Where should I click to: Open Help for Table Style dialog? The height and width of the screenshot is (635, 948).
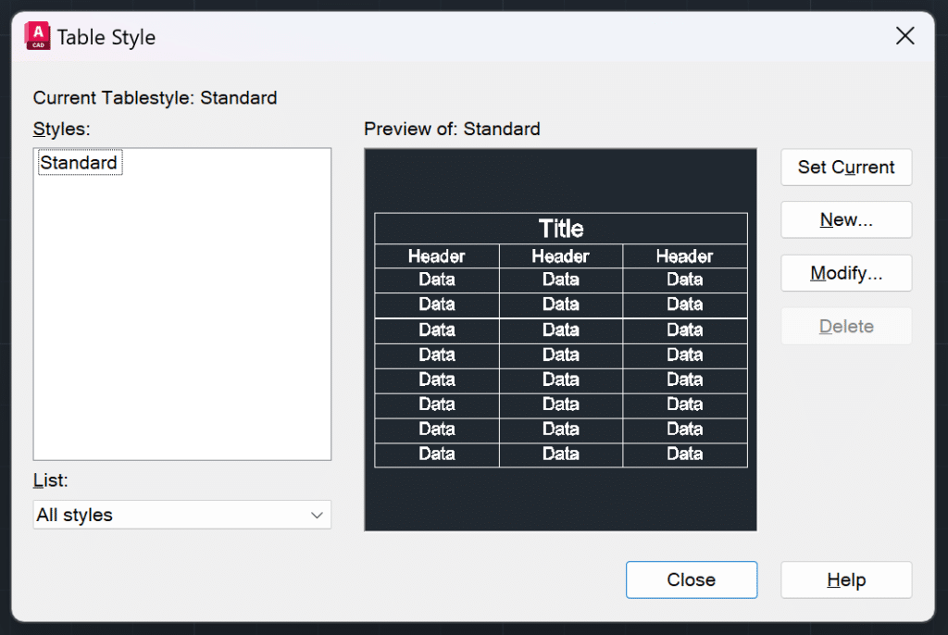coord(846,579)
